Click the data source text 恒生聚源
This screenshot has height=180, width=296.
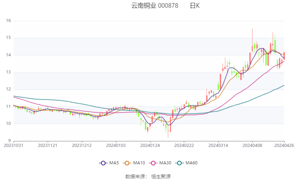(x=161, y=177)
